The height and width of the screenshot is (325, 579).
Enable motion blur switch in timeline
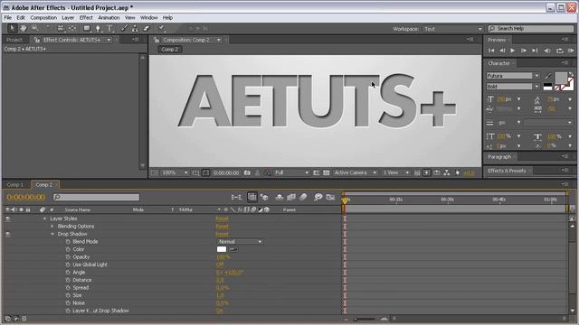click(x=303, y=198)
